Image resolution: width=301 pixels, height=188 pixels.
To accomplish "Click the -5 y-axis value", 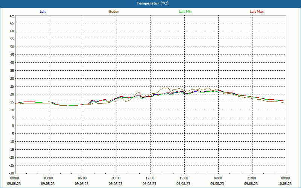I will (x=12, y=134).
